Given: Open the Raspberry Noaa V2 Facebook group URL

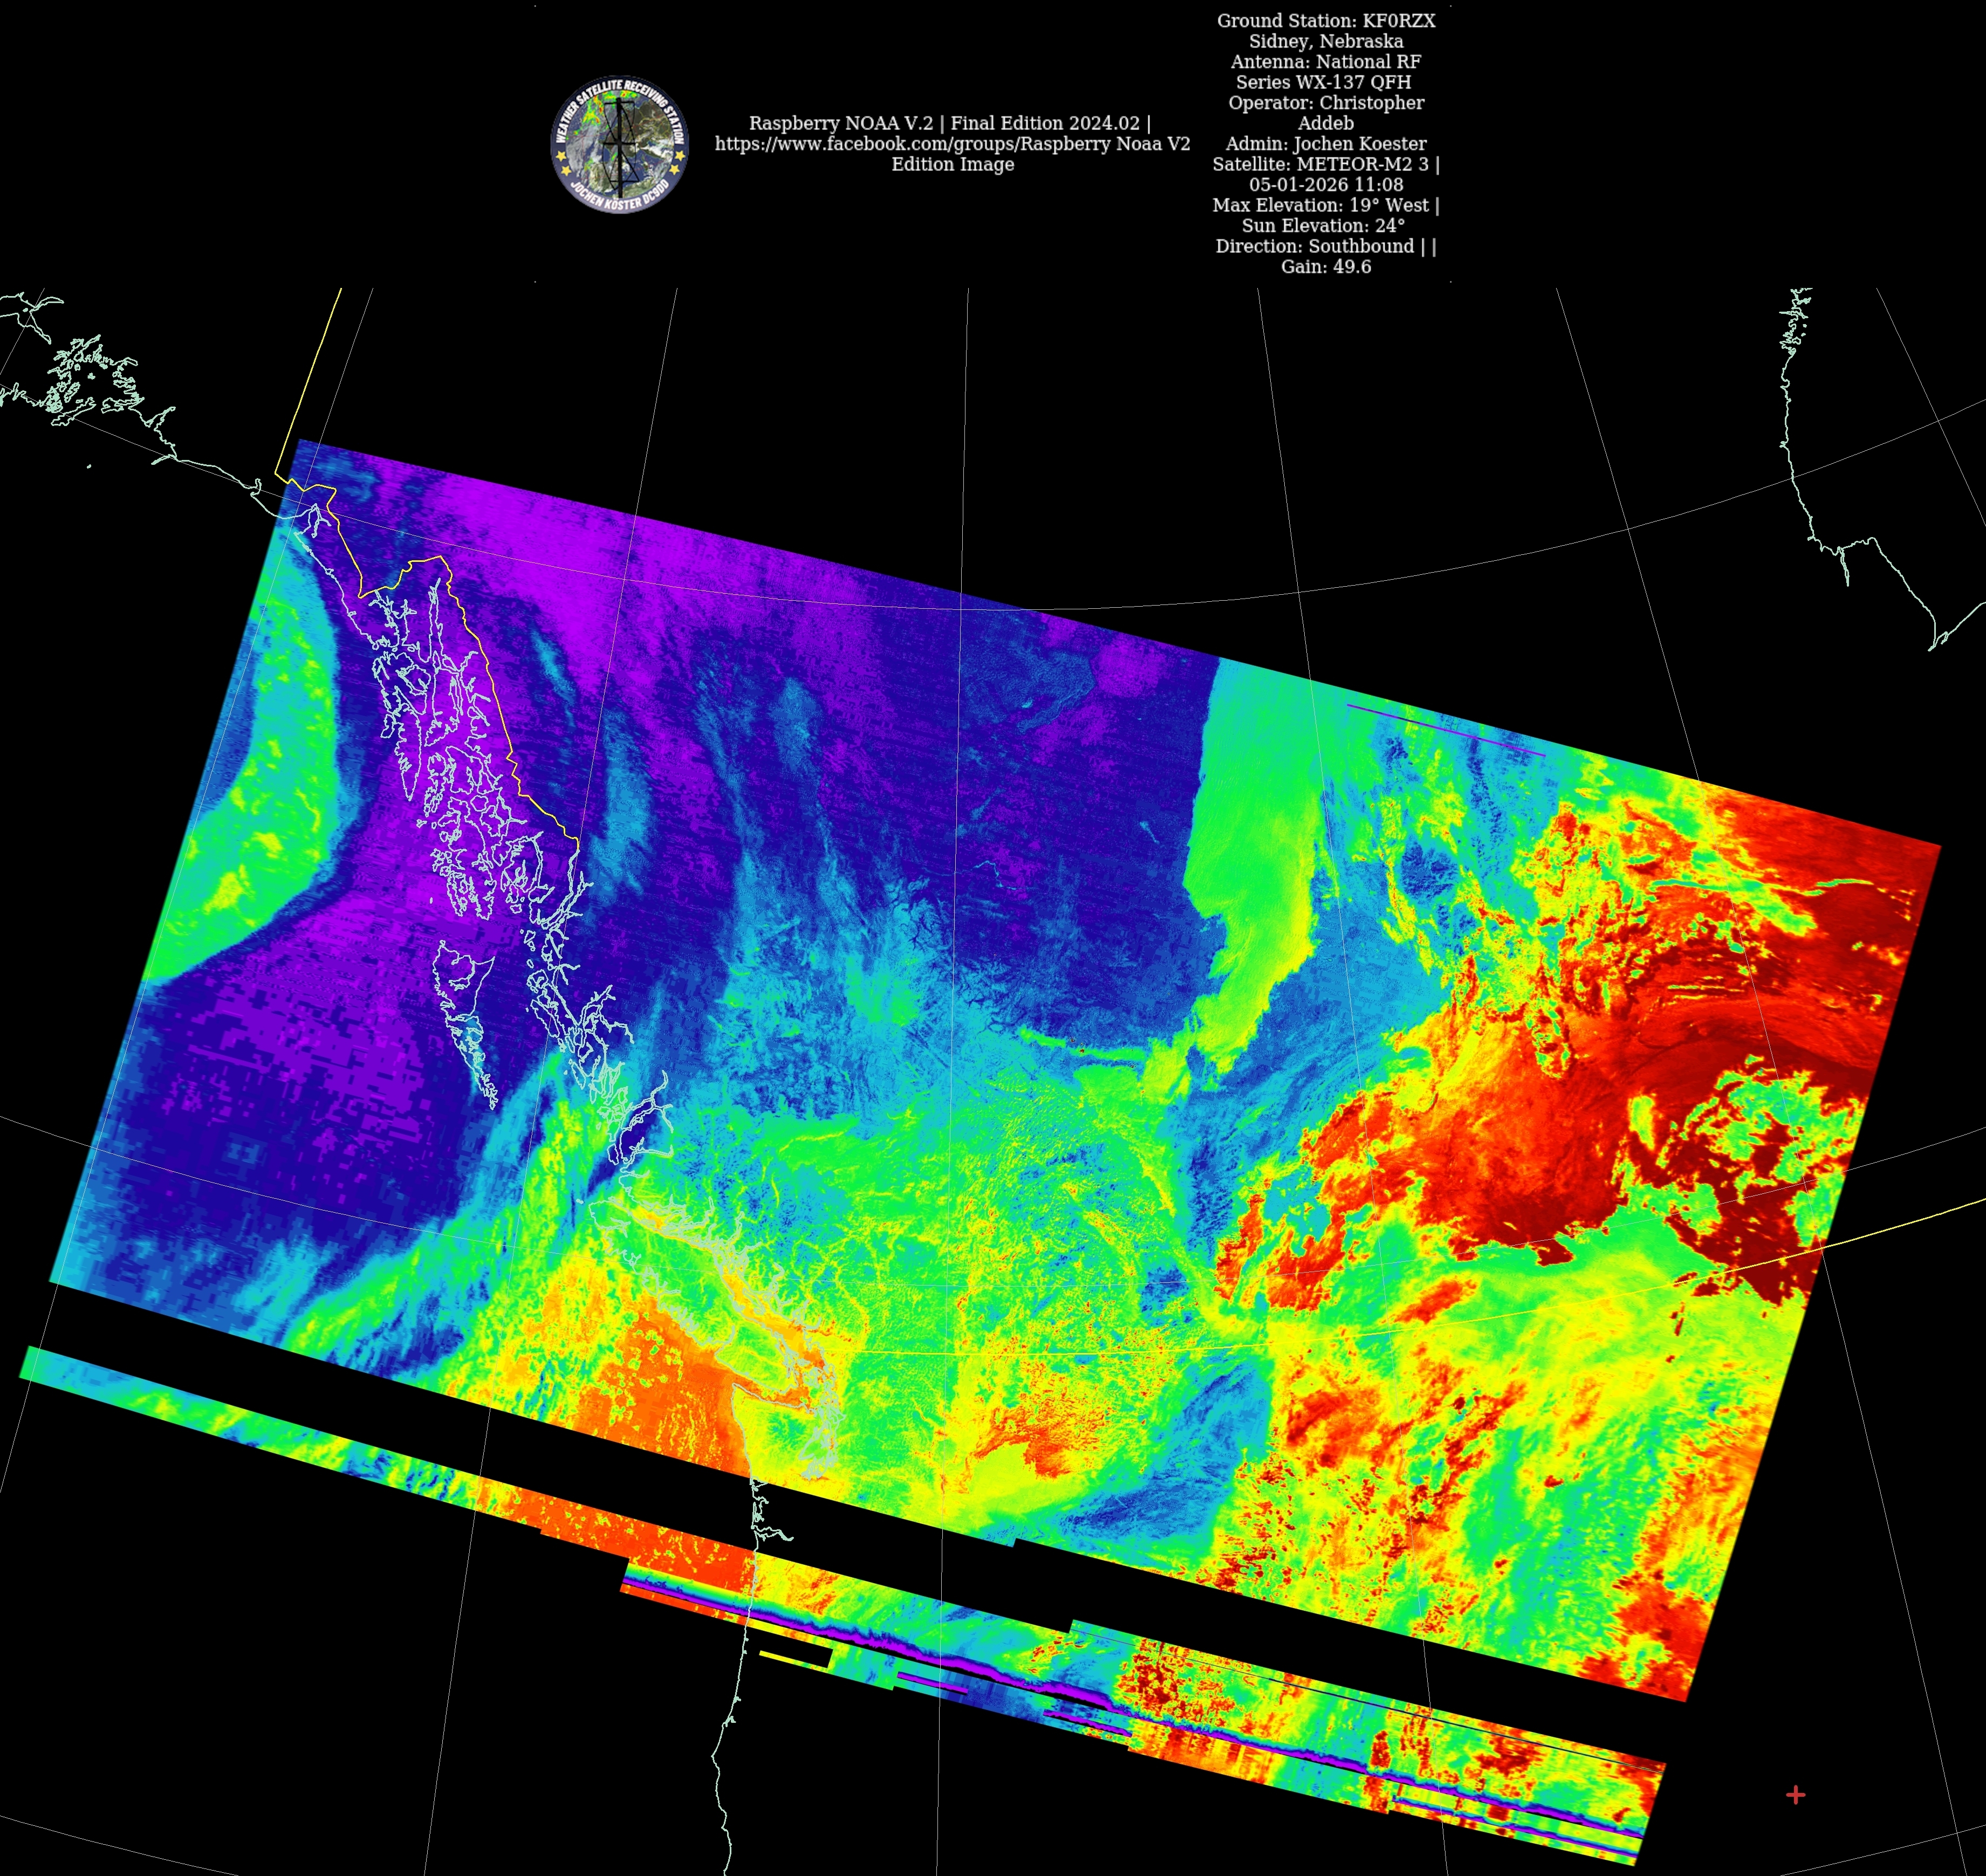Looking at the screenshot, I should coord(951,144).
